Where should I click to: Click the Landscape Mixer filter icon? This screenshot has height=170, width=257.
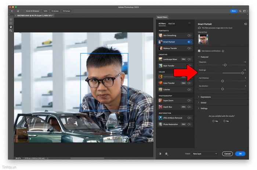(x=160, y=59)
